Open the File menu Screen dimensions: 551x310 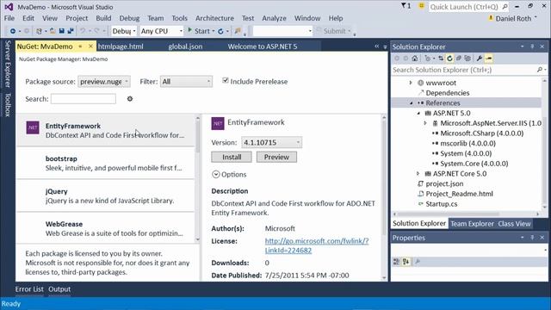(9, 18)
